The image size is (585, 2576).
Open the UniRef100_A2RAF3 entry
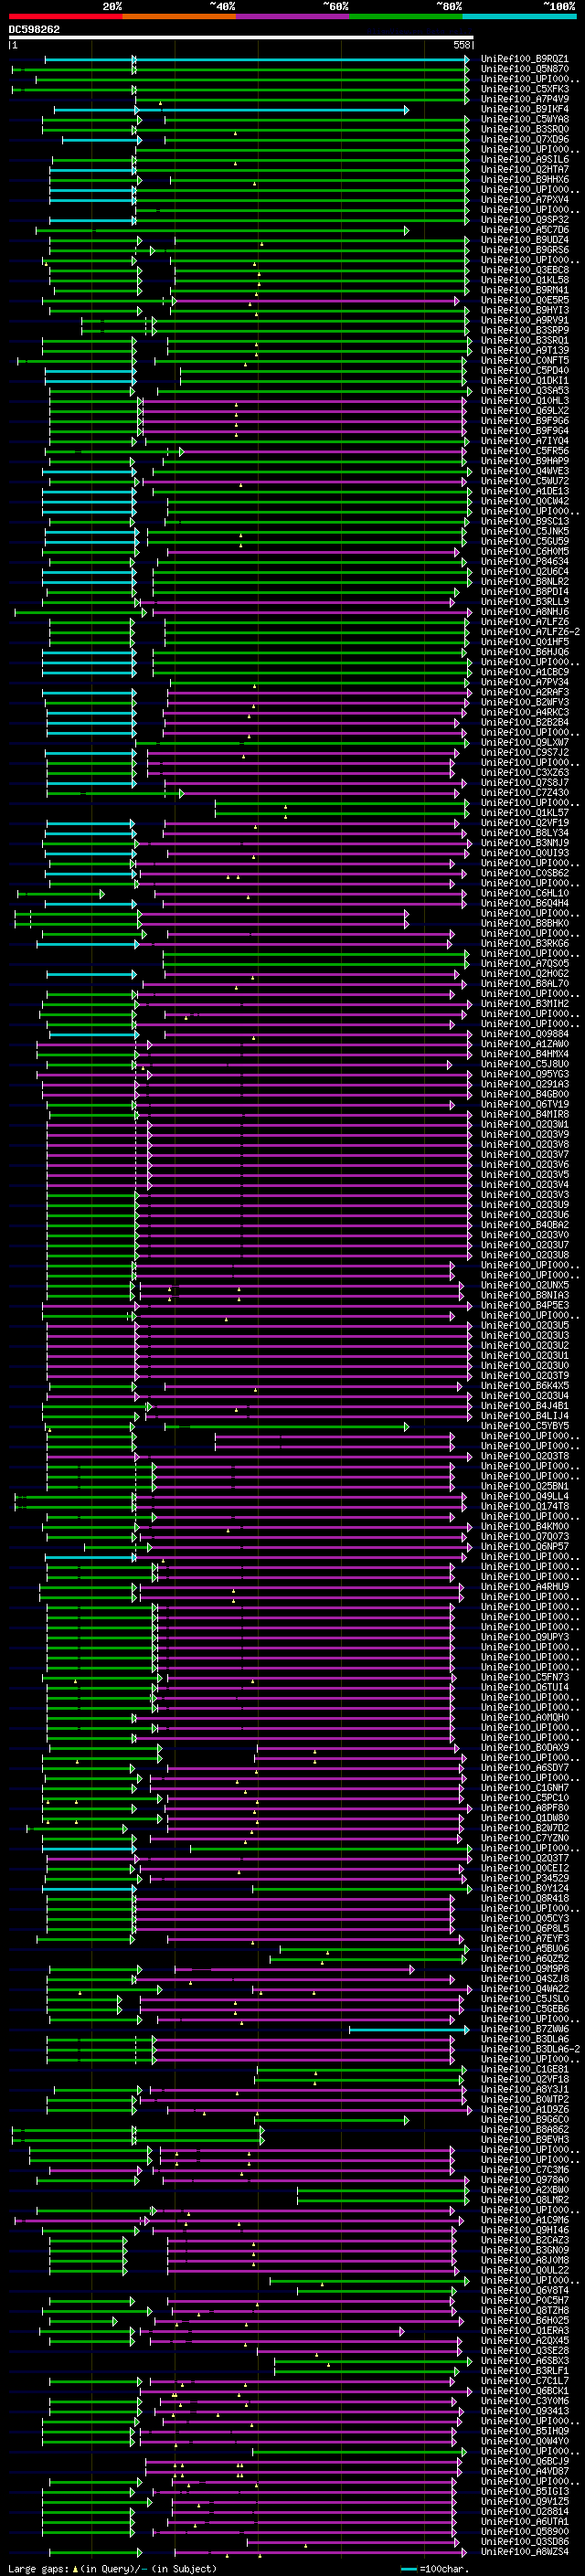(525, 692)
